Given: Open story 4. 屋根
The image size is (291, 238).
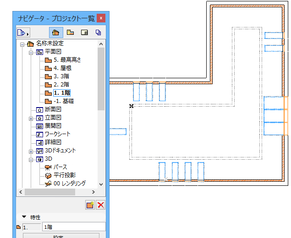Looking at the screenshot, I should [x=62, y=68].
